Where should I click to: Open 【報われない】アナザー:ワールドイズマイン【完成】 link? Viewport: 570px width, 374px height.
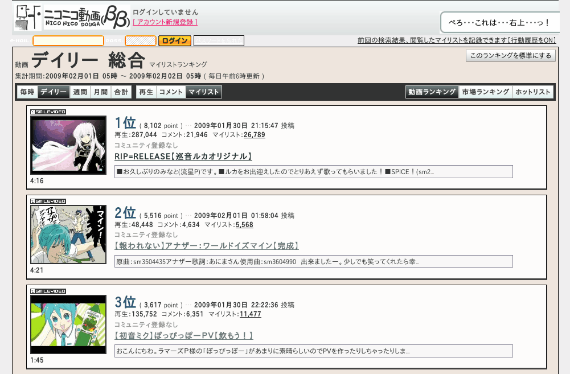(x=207, y=246)
